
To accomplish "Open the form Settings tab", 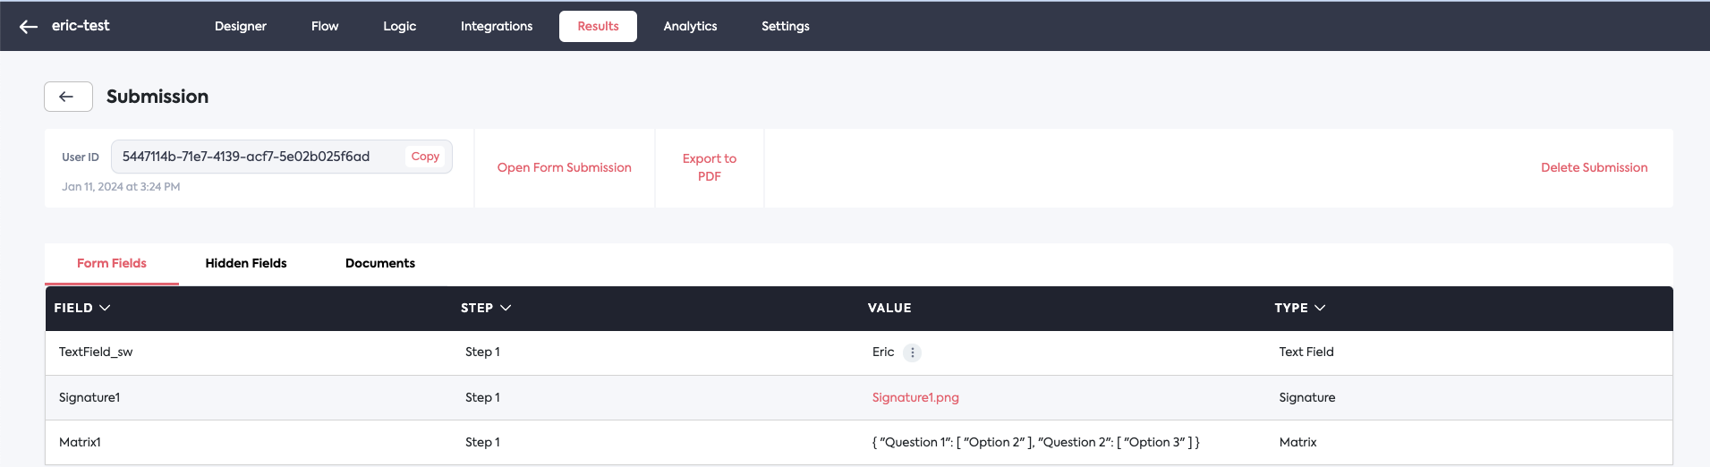I will (x=785, y=27).
